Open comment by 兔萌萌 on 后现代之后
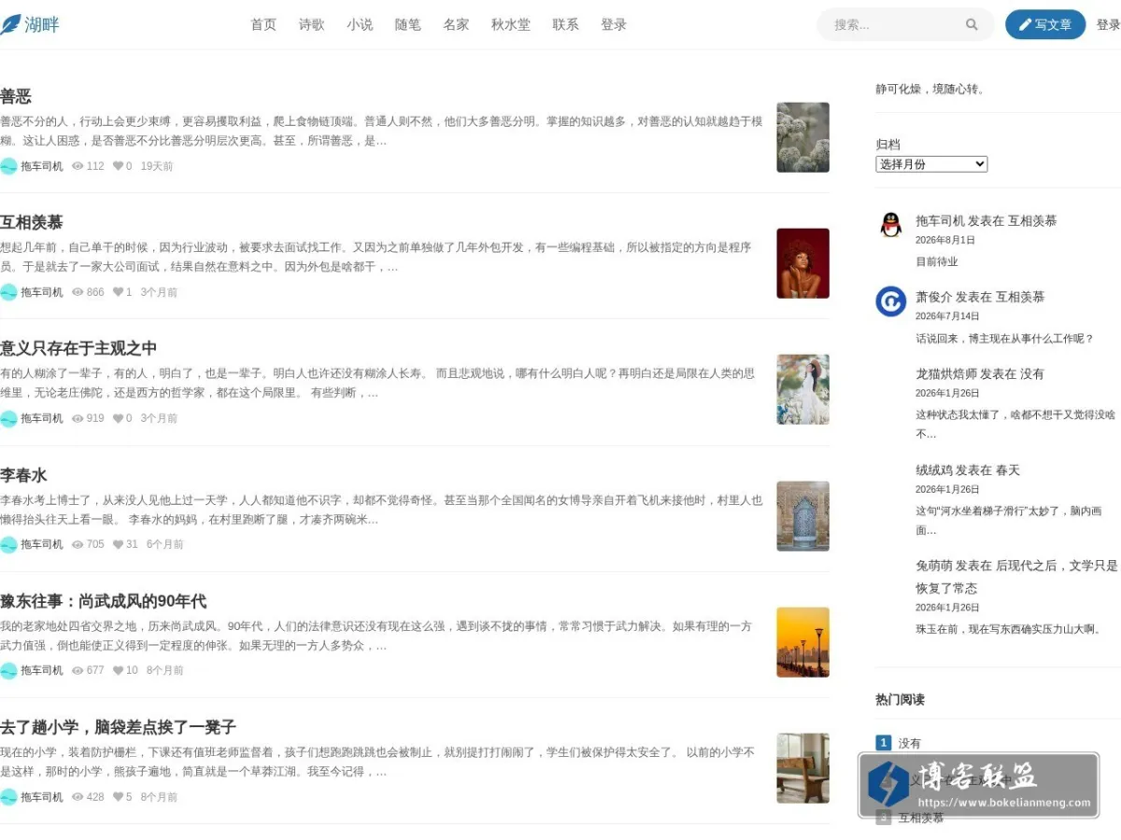This screenshot has height=840, width=1121. (1016, 577)
